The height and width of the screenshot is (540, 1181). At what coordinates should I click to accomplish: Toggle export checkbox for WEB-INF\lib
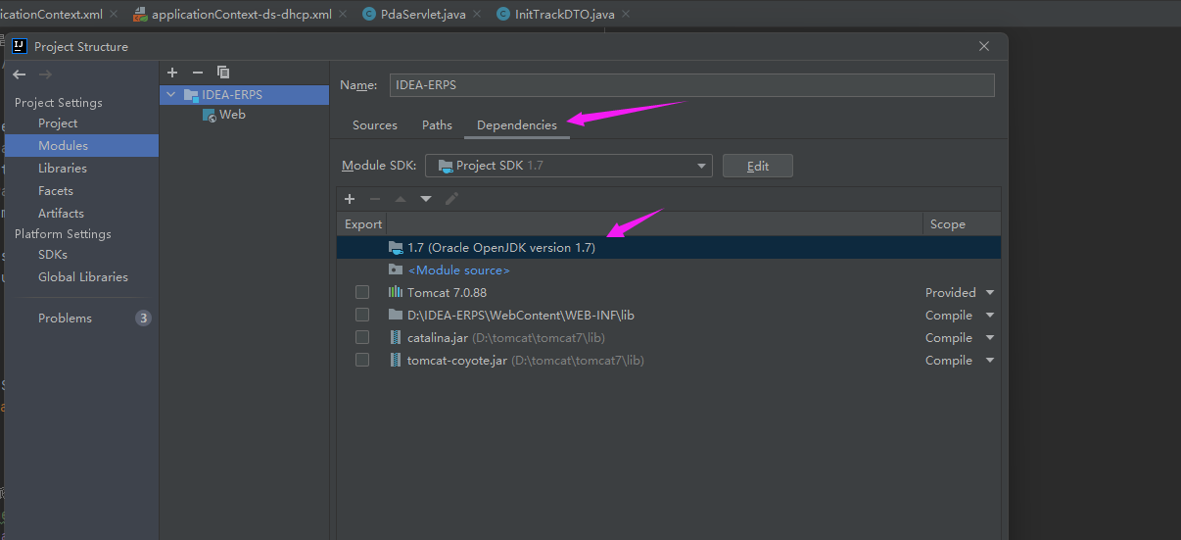(x=362, y=315)
